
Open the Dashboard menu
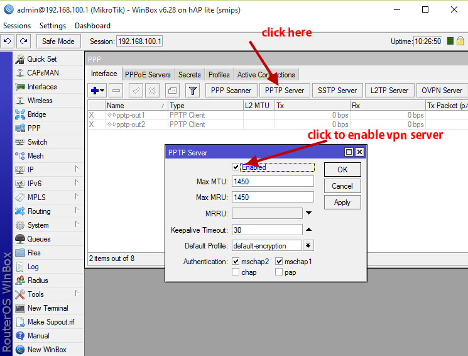click(92, 26)
